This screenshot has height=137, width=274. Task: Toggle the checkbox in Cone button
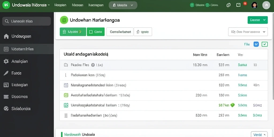point(91,32)
